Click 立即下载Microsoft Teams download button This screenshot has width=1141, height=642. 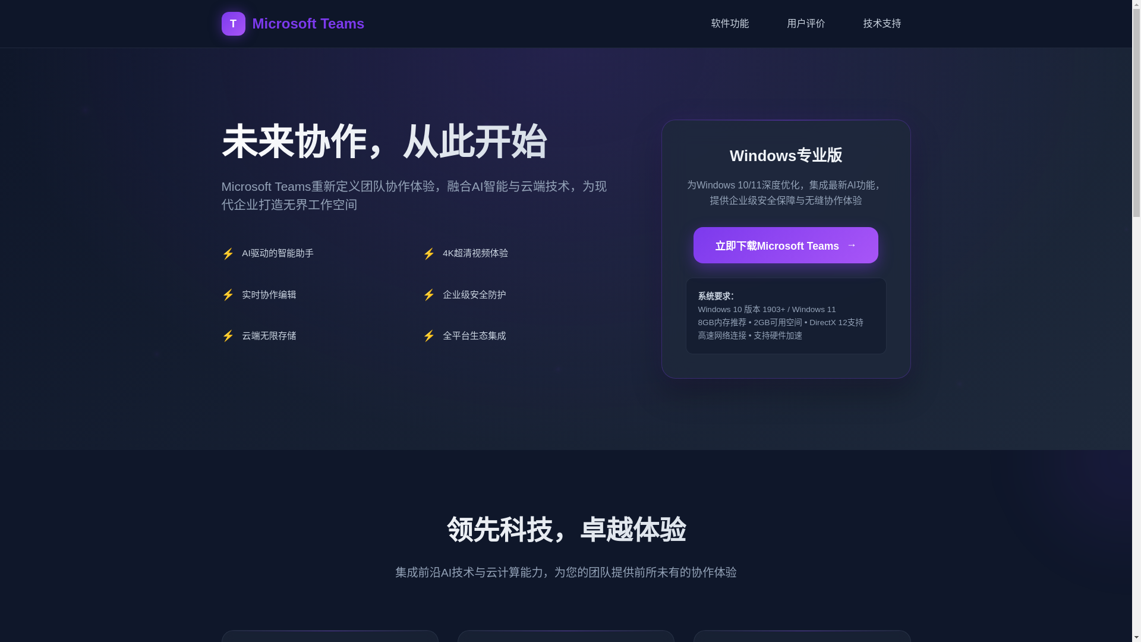click(786, 245)
